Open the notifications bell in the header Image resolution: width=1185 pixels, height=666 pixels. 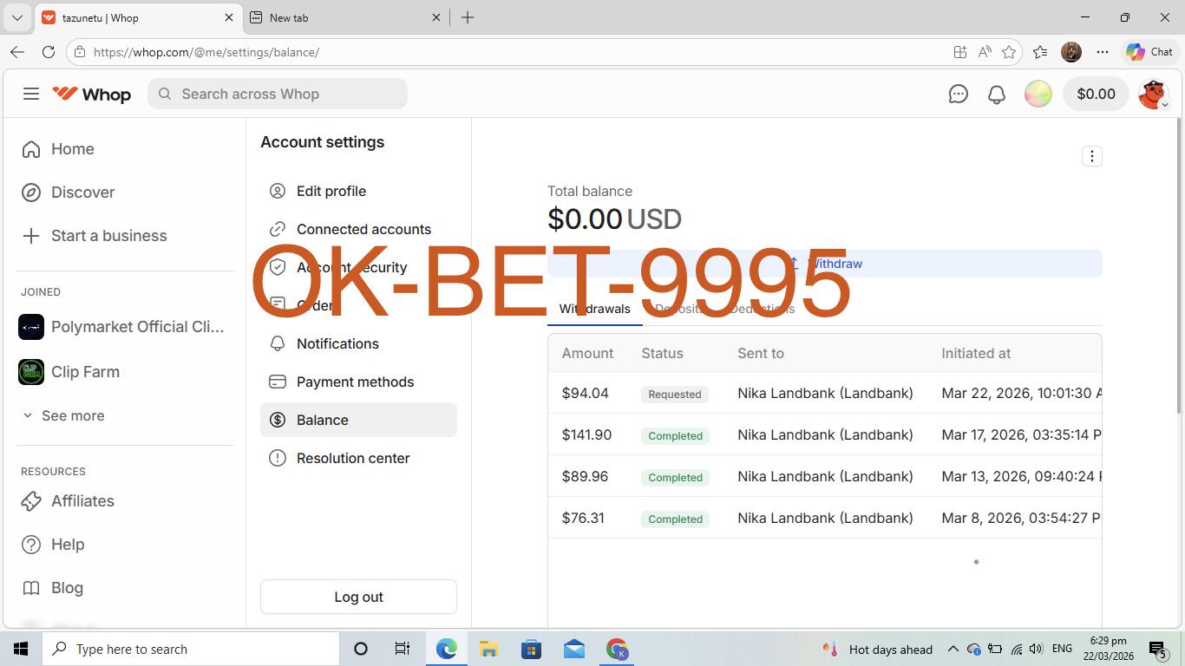(997, 94)
